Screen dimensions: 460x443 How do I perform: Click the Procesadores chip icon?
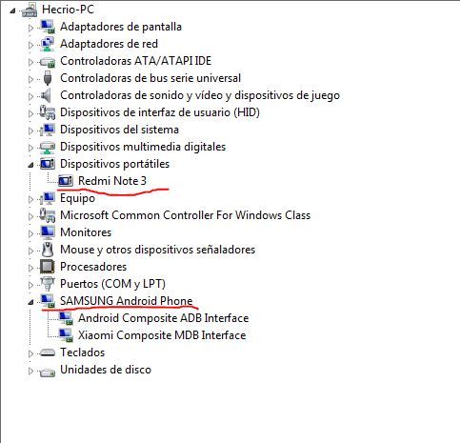point(48,267)
